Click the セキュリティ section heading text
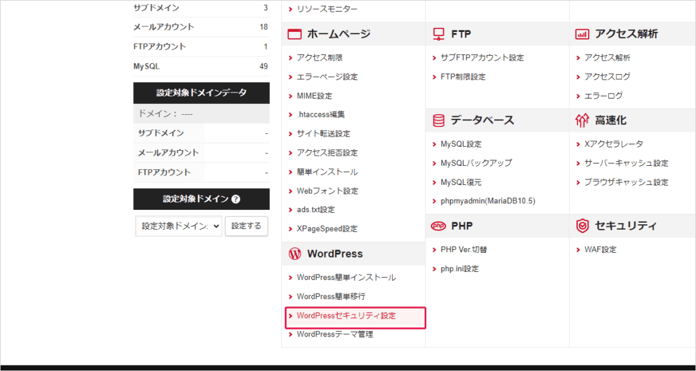The width and height of the screenshot is (696, 371). tap(625, 226)
